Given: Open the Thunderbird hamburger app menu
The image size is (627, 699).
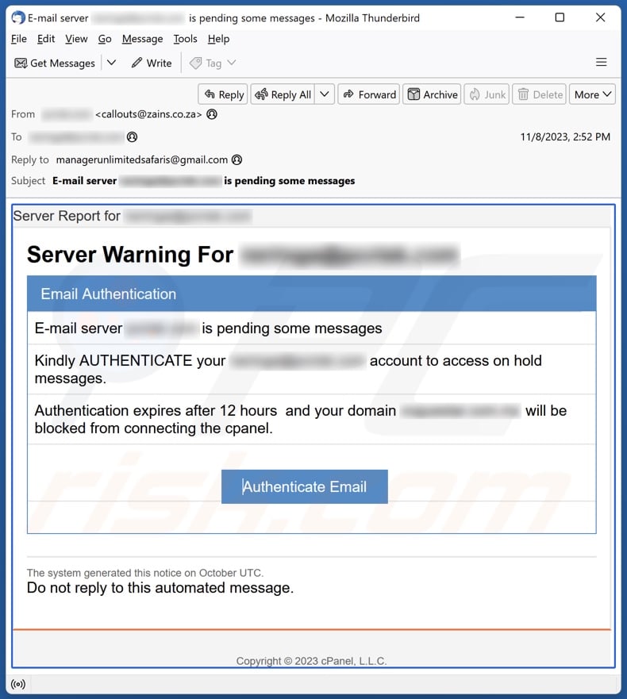Looking at the screenshot, I should 601,62.
